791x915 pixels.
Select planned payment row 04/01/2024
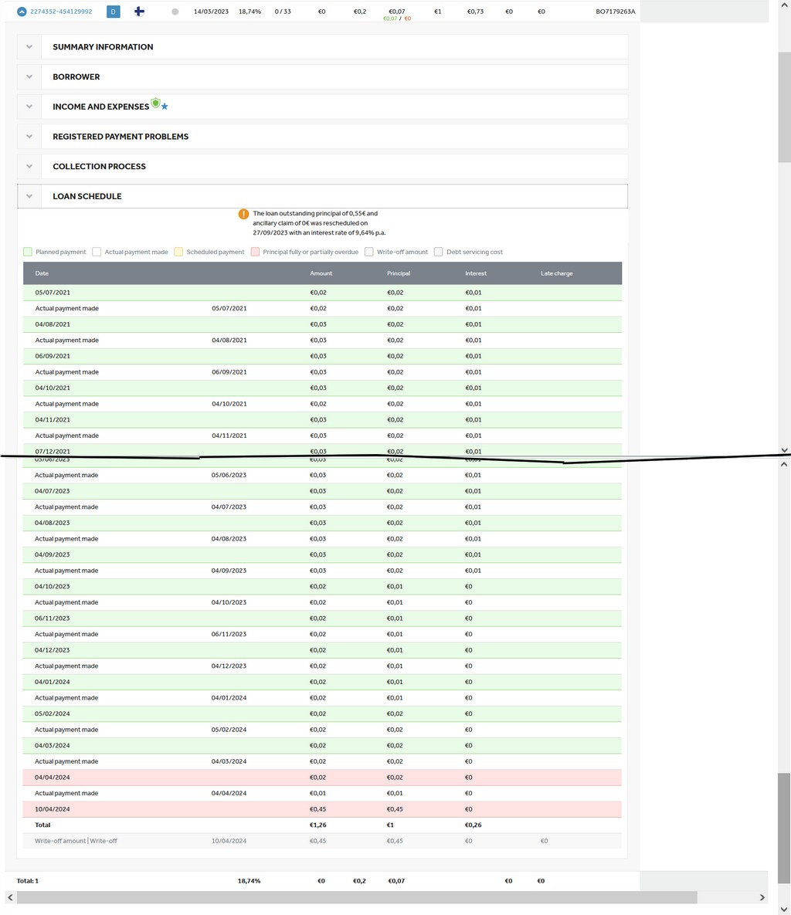[x=322, y=682]
